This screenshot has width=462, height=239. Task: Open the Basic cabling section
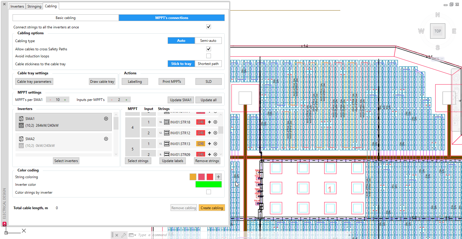pyautogui.click(x=66, y=18)
